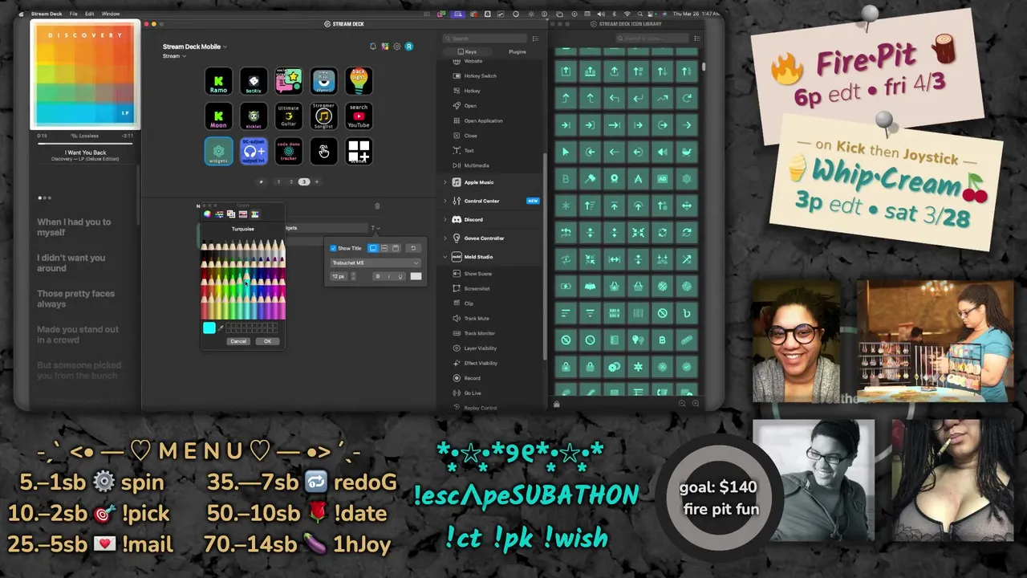Switch to image palettes picker mode
Image resolution: width=1027 pixels, height=578 pixels.
pos(243,214)
